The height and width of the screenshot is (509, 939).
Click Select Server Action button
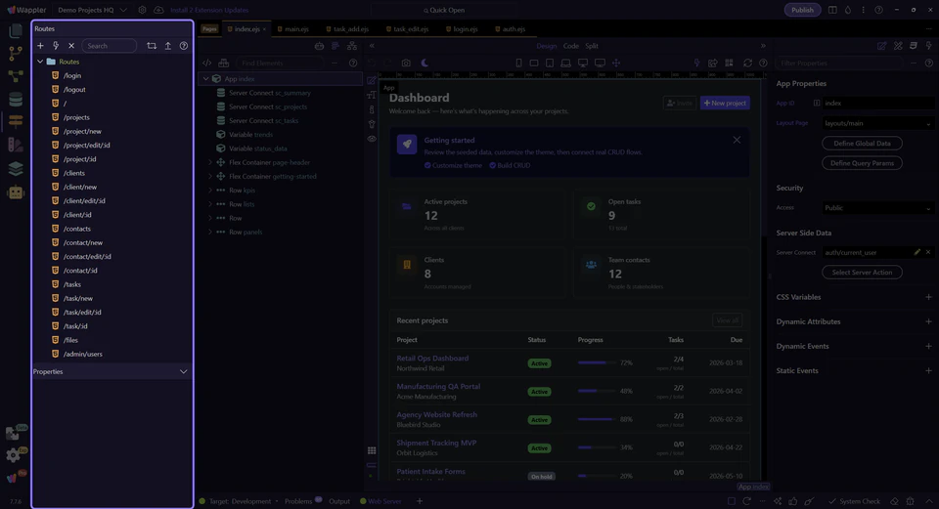coord(862,273)
